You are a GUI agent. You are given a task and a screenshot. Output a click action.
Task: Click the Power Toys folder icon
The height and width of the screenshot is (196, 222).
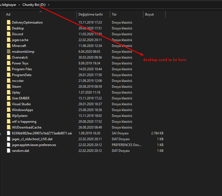tap(9, 63)
